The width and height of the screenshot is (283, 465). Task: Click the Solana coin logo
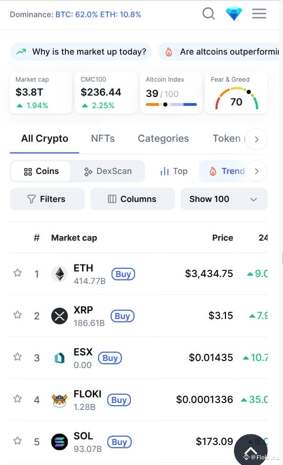(x=60, y=442)
